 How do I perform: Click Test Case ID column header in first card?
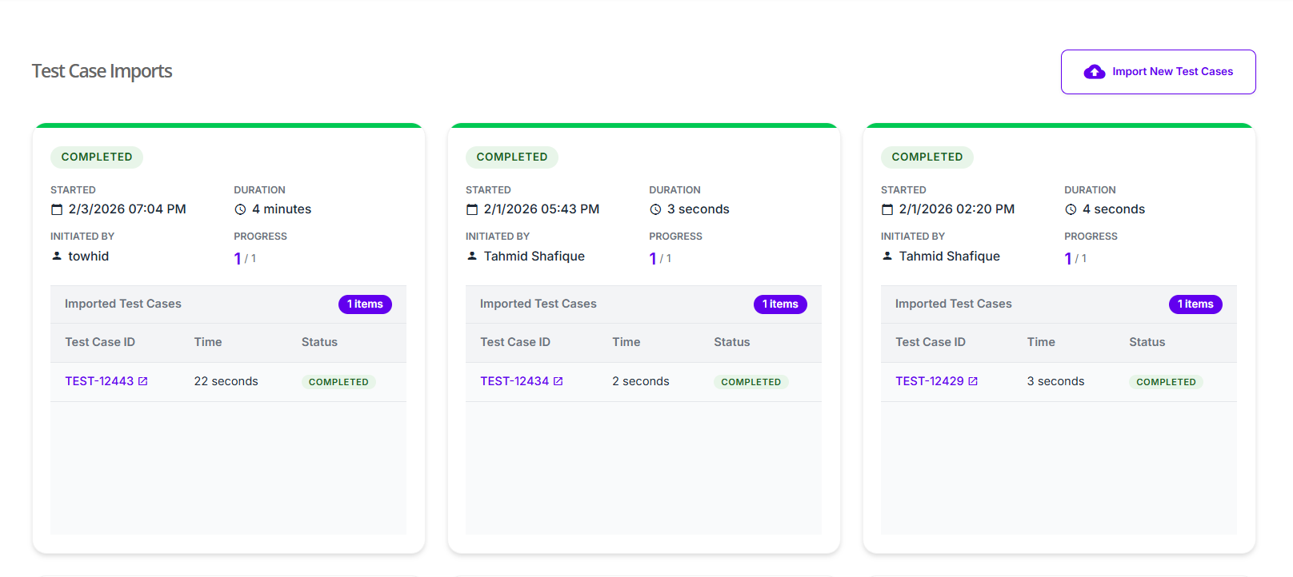click(x=100, y=342)
